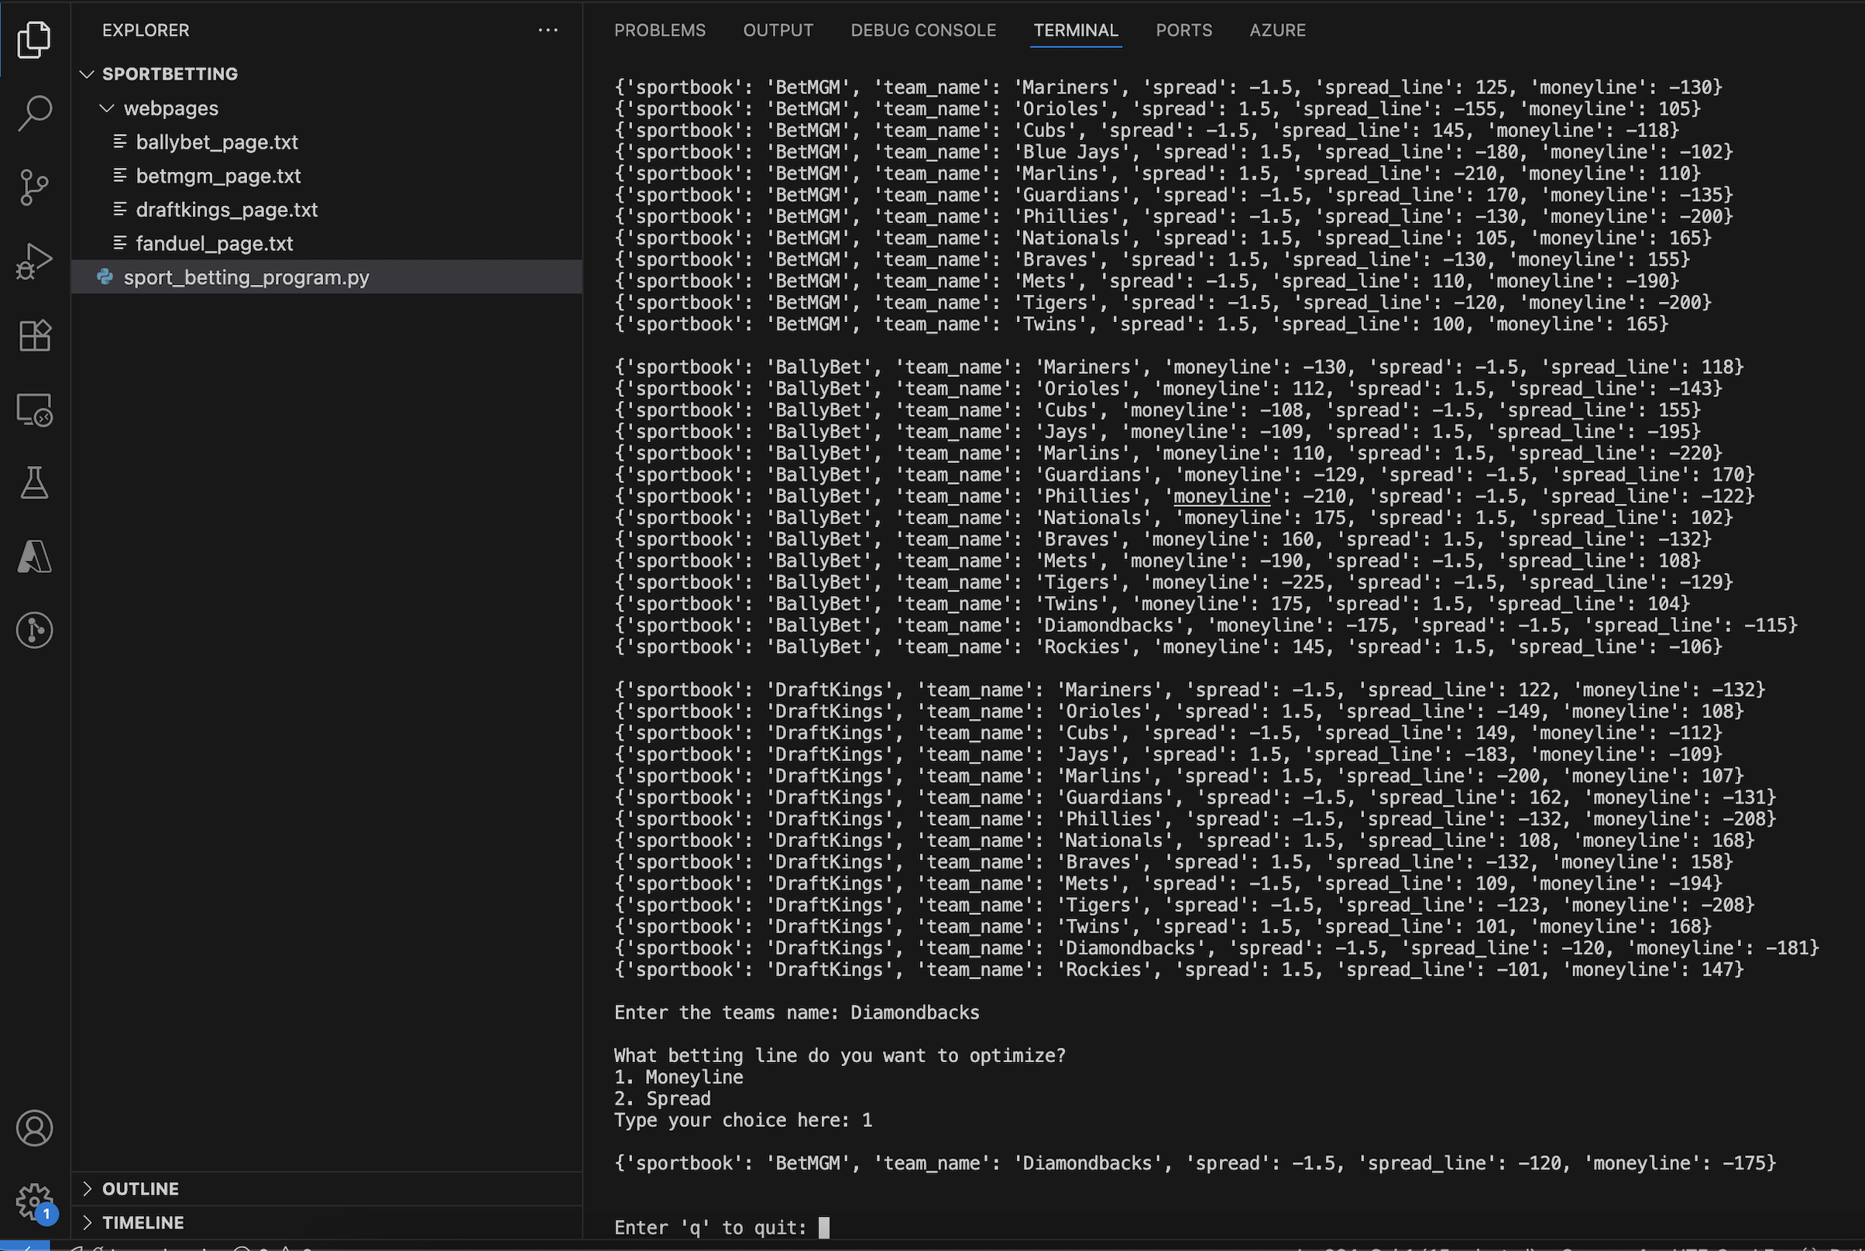1865x1251 pixels.
Task: Click the "1. Moneyline" option text
Action: coord(678,1077)
